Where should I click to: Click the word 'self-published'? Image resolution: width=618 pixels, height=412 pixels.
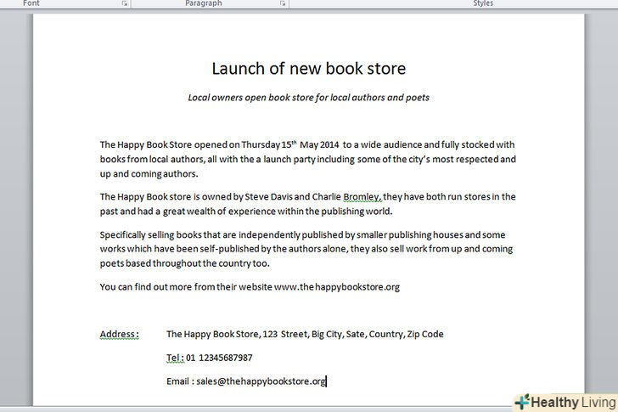(229, 249)
